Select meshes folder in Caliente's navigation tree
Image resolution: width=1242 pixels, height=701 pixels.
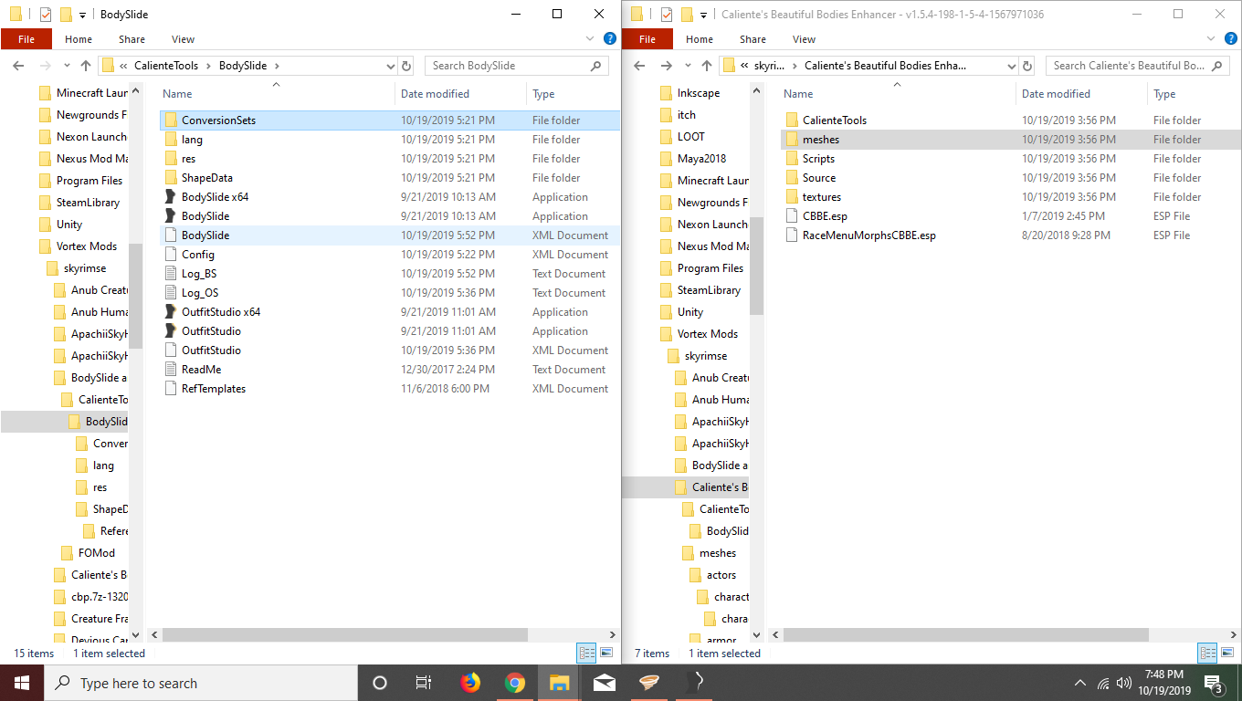coord(718,553)
